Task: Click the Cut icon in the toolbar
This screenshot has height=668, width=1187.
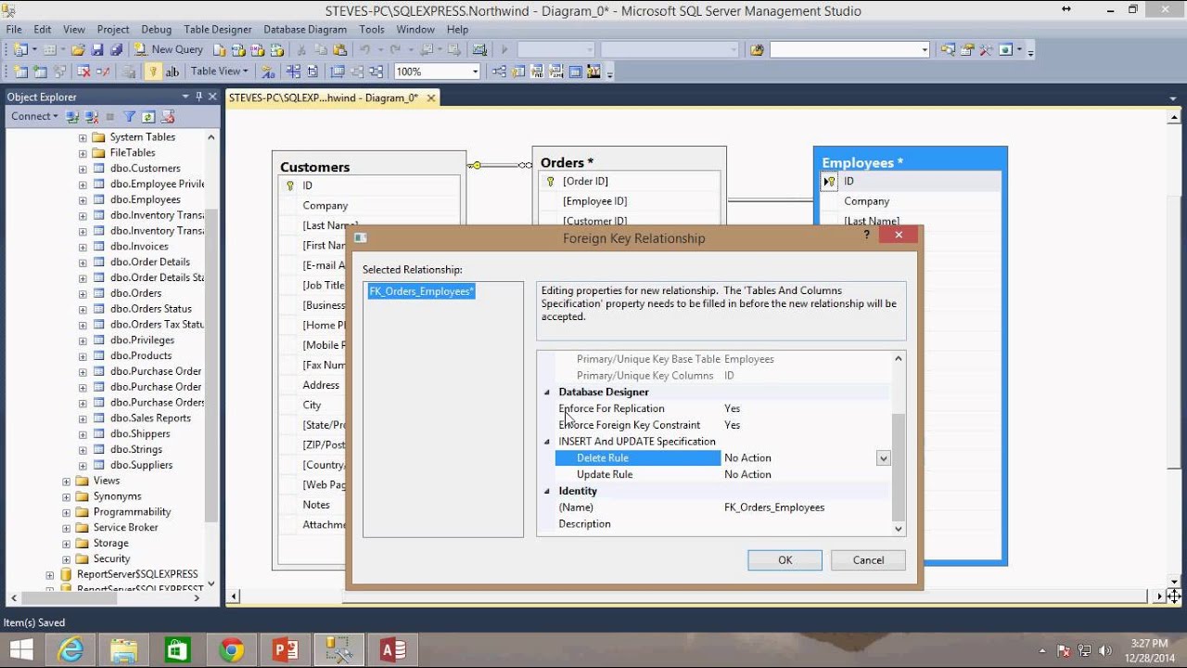Action: click(301, 49)
